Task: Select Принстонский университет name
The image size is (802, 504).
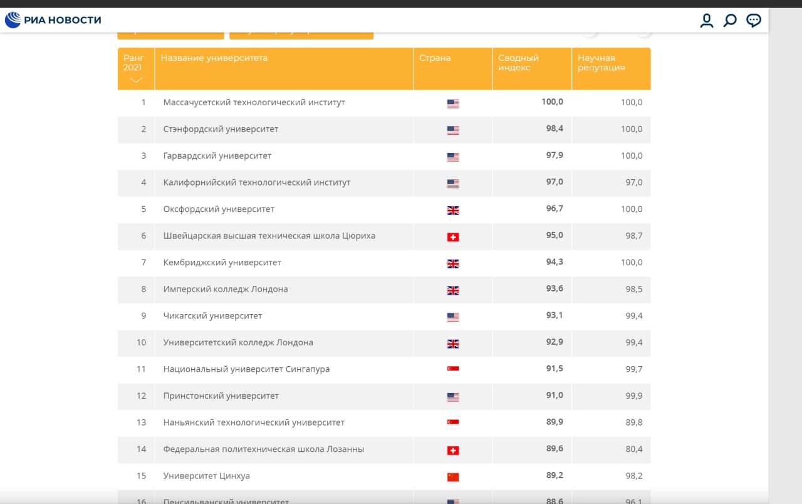Action: (x=221, y=396)
